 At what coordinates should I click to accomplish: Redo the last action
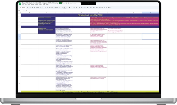click(x=30, y=7)
